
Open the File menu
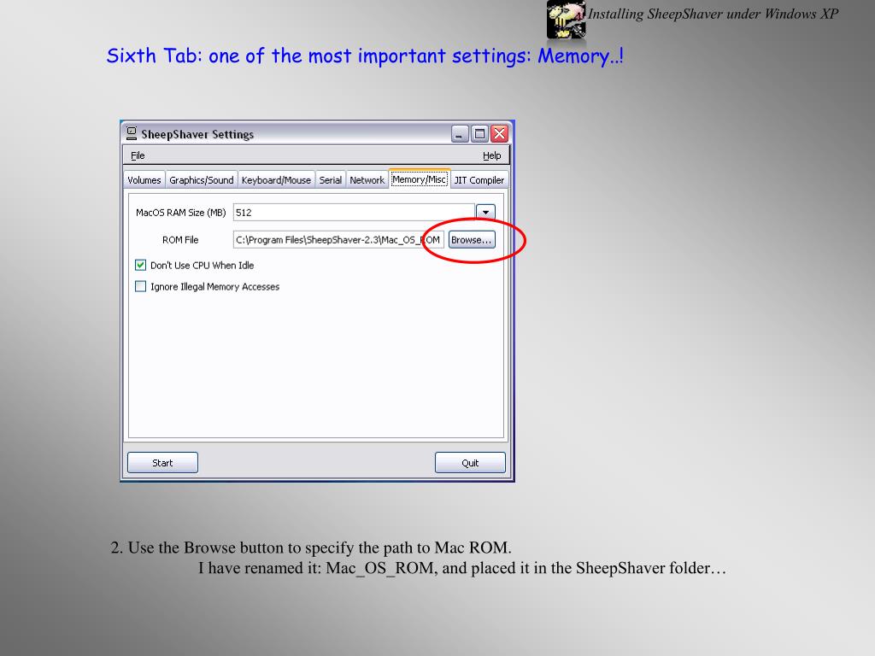click(x=138, y=155)
